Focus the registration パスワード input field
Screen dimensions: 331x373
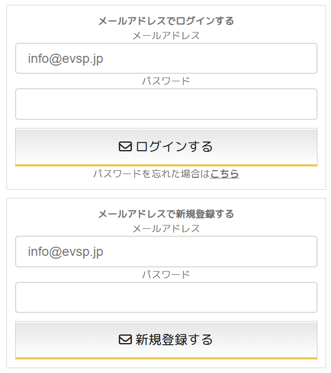click(166, 297)
